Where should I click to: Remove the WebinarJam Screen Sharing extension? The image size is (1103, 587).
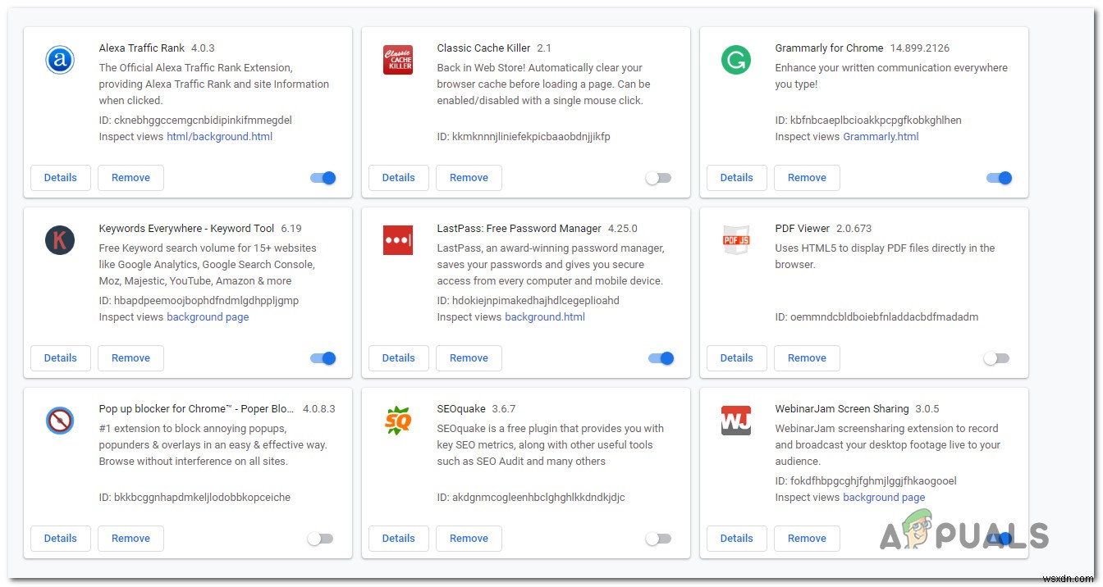point(807,538)
